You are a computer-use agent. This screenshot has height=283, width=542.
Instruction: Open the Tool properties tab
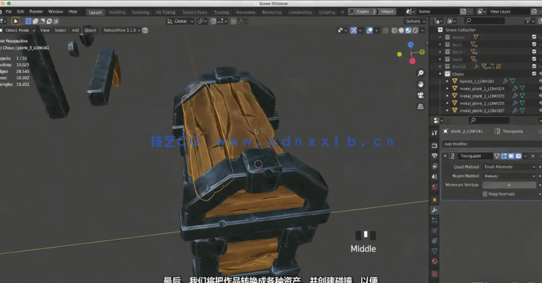tap(435, 133)
